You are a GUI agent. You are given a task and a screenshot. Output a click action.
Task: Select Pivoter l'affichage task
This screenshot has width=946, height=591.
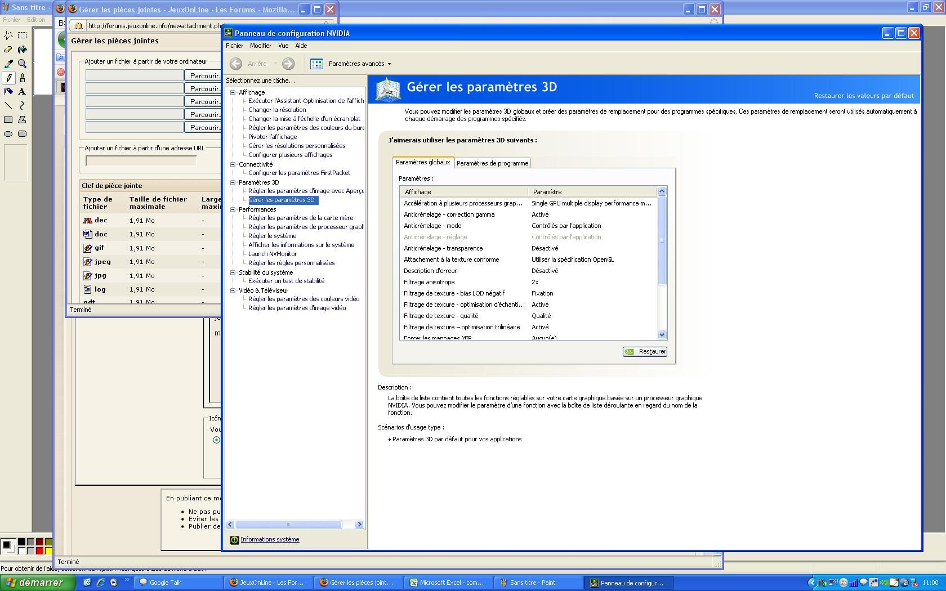tap(273, 137)
